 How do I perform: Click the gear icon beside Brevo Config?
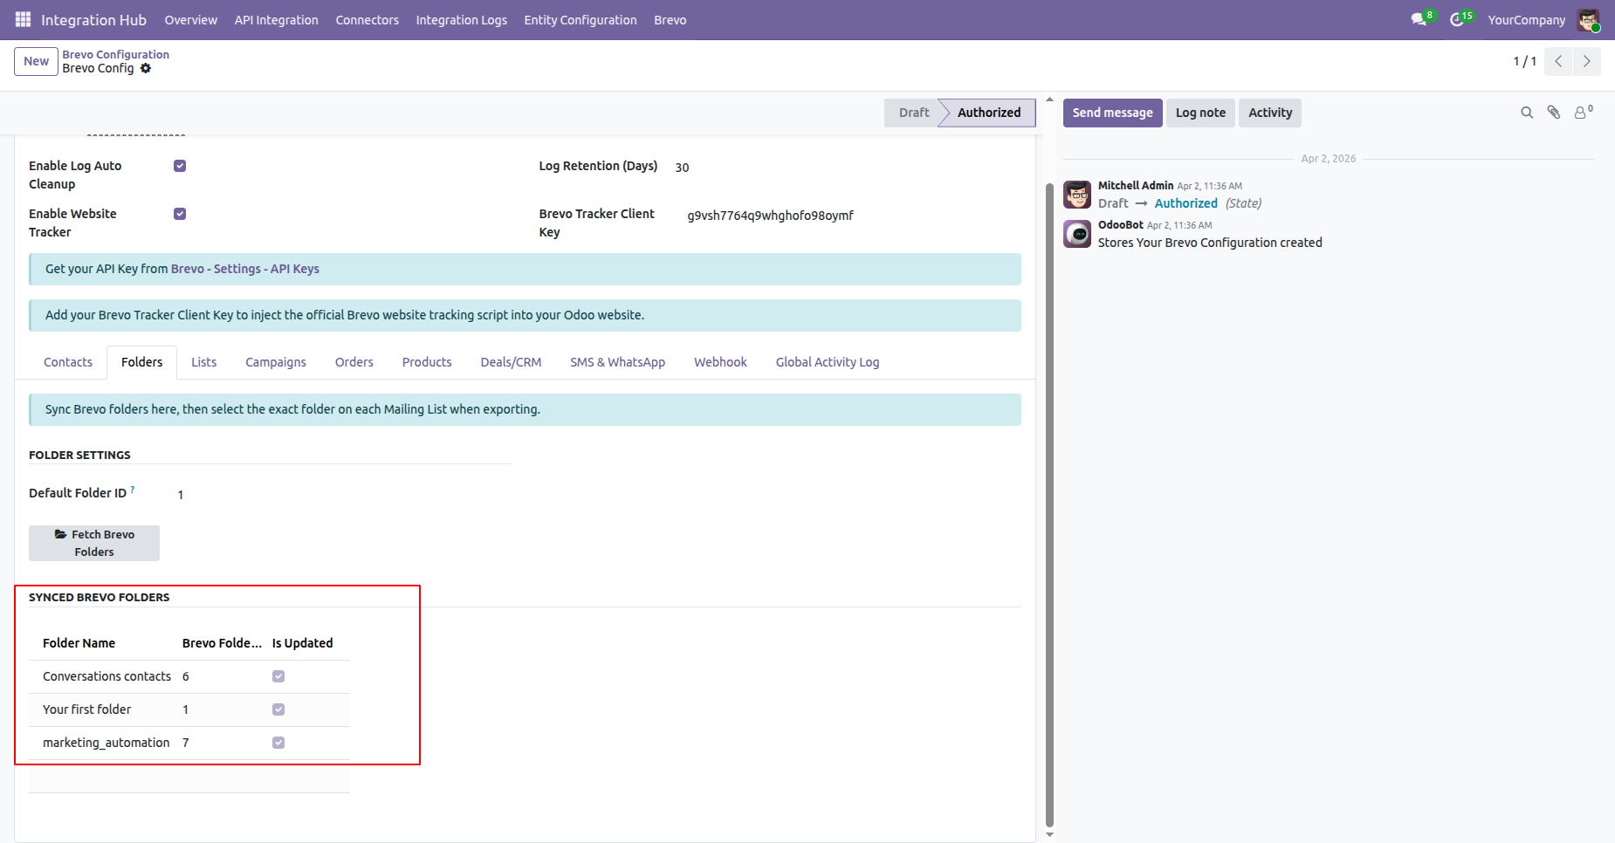coord(146,68)
